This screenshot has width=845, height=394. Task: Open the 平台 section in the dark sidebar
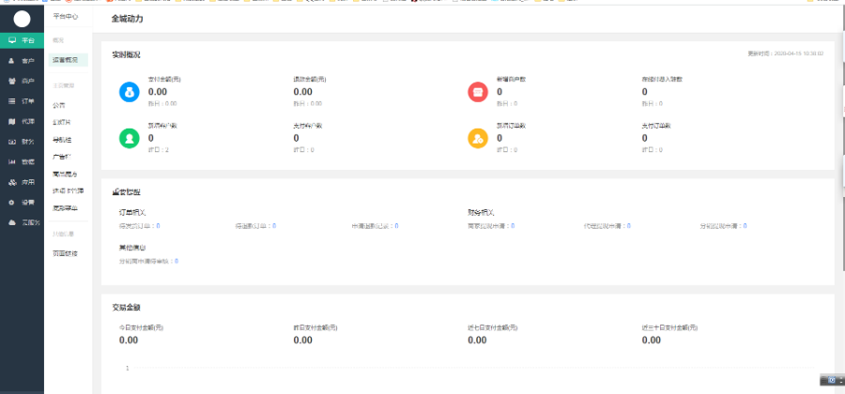point(23,40)
